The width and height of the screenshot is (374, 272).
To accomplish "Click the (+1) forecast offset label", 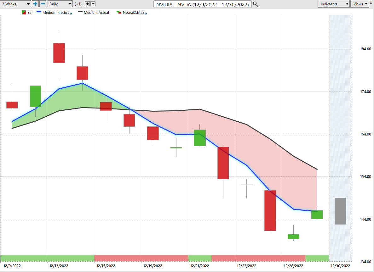I will coord(78,4).
